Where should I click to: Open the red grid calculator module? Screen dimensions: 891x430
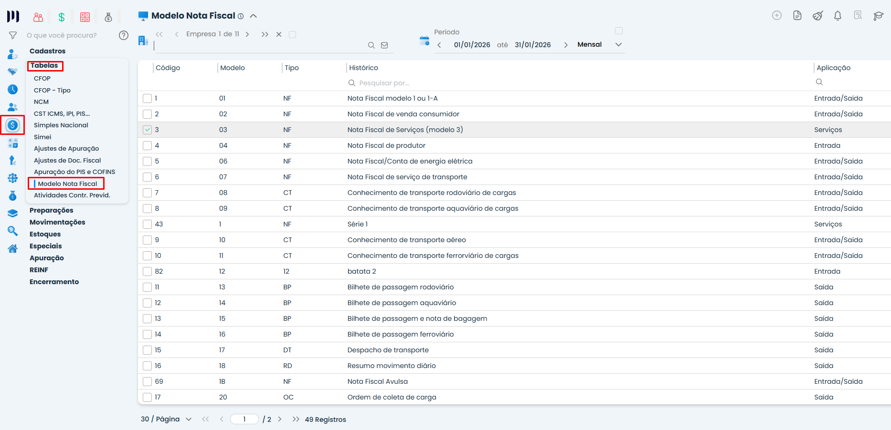click(x=85, y=17)
